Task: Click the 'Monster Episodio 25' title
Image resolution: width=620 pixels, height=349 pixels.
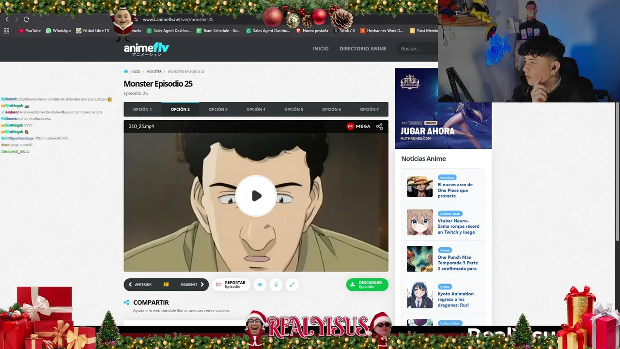Action: [x=158, y=83]
